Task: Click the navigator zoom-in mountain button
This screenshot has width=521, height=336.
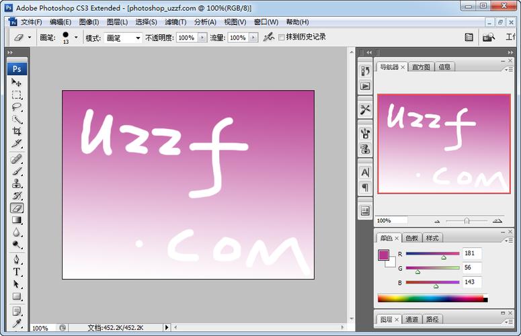Action: tap(497, 220)
